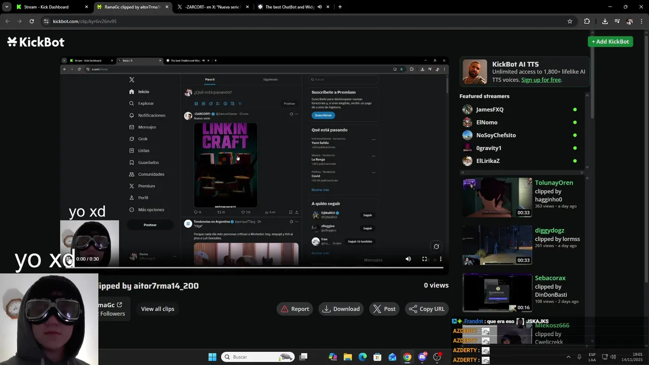Image resolution: width=649 pixels, height=365 pixels.
Task: Open the Chrome three-dot menu
Action: (642, 21)
